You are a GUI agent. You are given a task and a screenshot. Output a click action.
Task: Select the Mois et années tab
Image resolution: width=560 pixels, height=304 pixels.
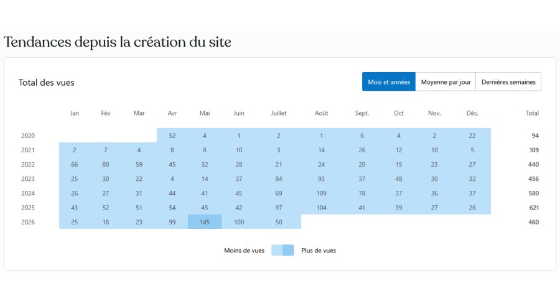click(x=388, y=81)
